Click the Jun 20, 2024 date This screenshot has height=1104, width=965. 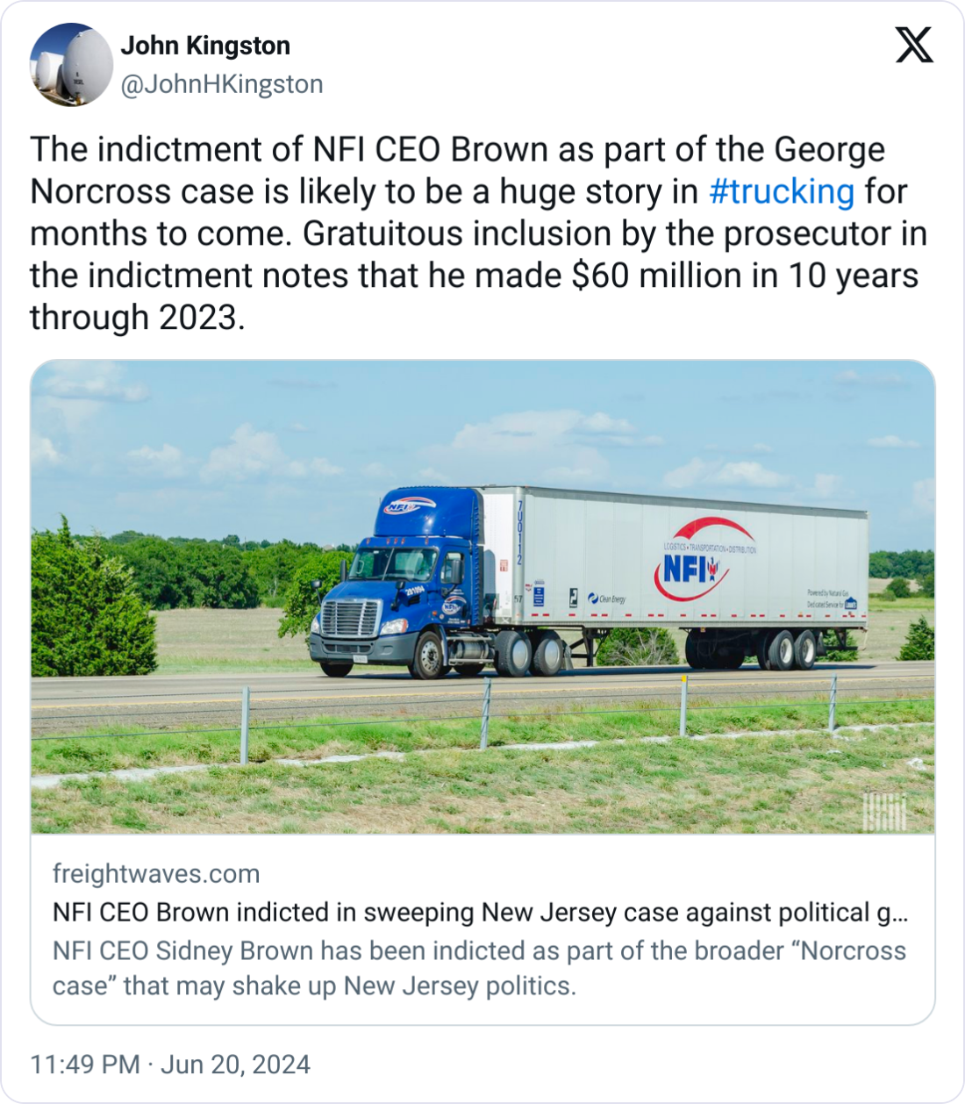tap(235, 1065)
